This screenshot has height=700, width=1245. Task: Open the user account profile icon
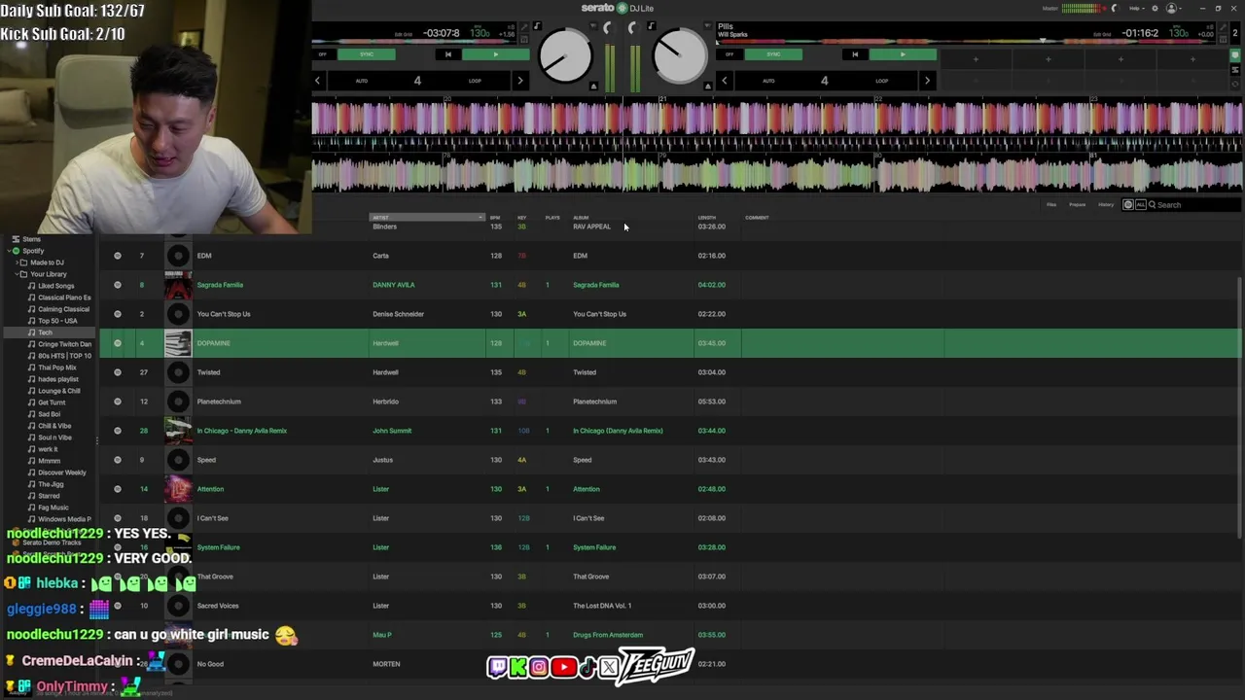pyautogui.click(x=1172, y=8)
